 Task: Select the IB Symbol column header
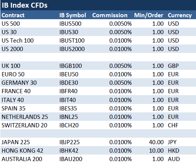(x=73, y=15)
